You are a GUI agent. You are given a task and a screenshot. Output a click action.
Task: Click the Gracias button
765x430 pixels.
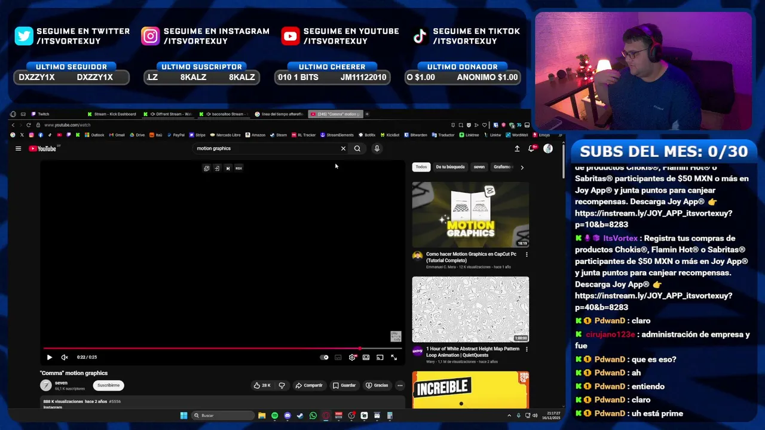377,385
